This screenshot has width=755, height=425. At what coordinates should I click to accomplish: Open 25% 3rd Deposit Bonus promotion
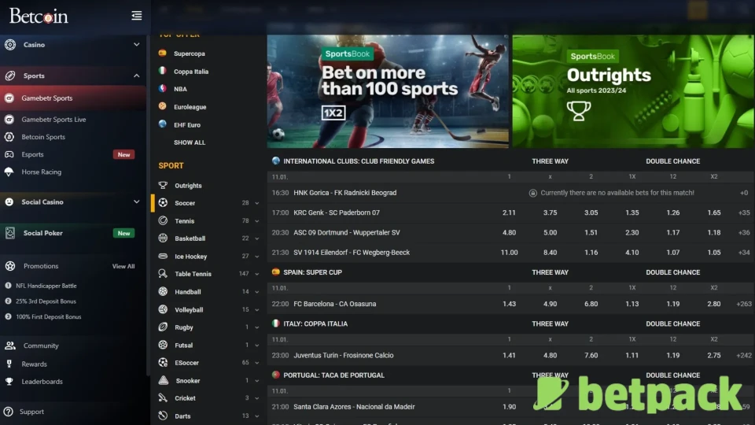point(46,301)
